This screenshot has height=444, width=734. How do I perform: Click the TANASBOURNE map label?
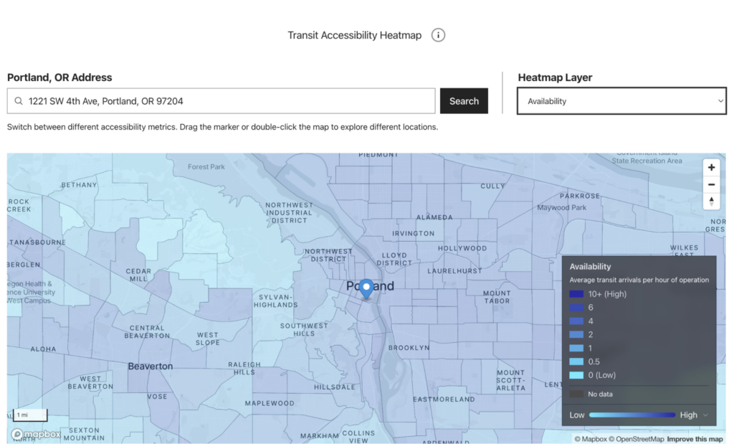[37, 242]
